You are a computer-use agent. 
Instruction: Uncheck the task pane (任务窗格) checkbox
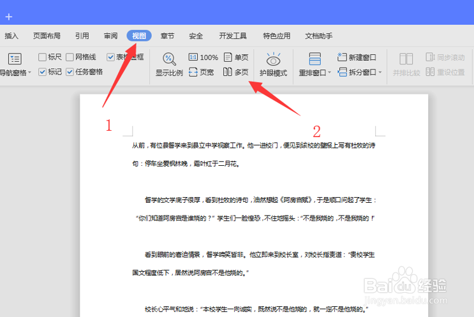point(70,72)
